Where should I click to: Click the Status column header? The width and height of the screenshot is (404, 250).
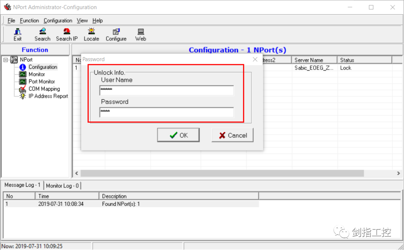[364, 60]
